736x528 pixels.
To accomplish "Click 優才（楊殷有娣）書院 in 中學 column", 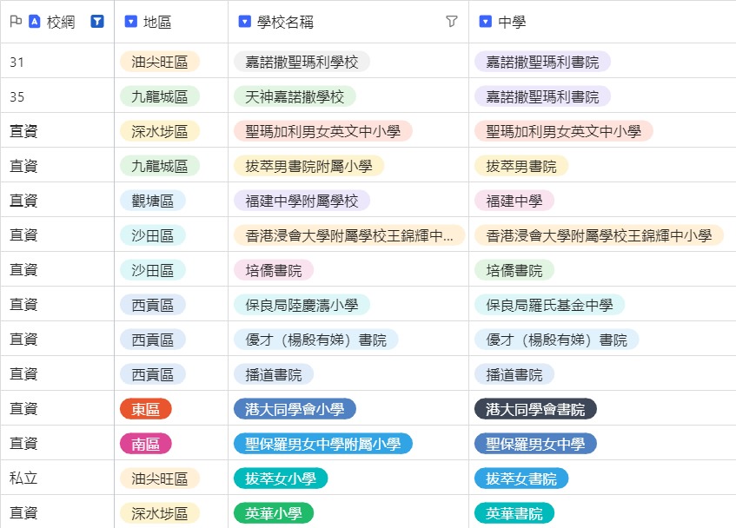I will (557, 340).
